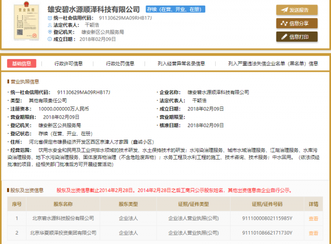Click the share icon on 信息分享 button
The height and width of the screenshot is (244, 331).
[x=284, y=23]
